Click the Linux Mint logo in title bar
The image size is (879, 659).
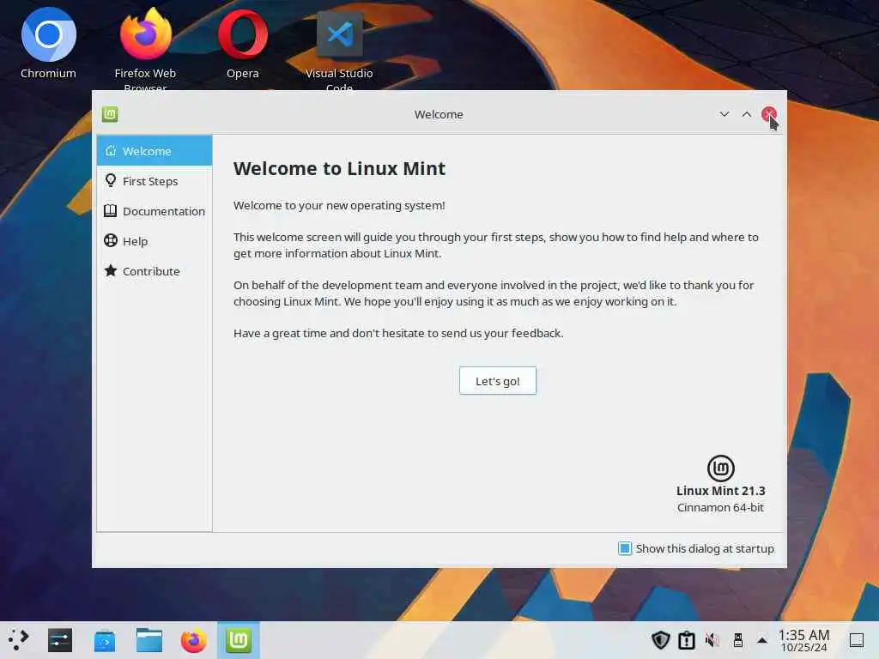pos(110,114)
